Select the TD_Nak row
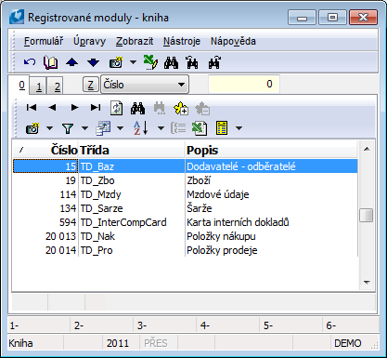This screenshot has width=387, height=358. (186, 236)
